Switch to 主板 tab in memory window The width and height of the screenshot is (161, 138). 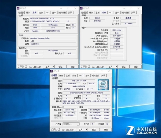97,13
